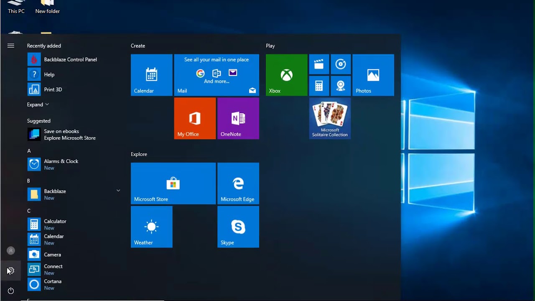This screenshot has width=535, height=301.
Task: Select This PC desktop icon
Action: [x=16, y=8]
